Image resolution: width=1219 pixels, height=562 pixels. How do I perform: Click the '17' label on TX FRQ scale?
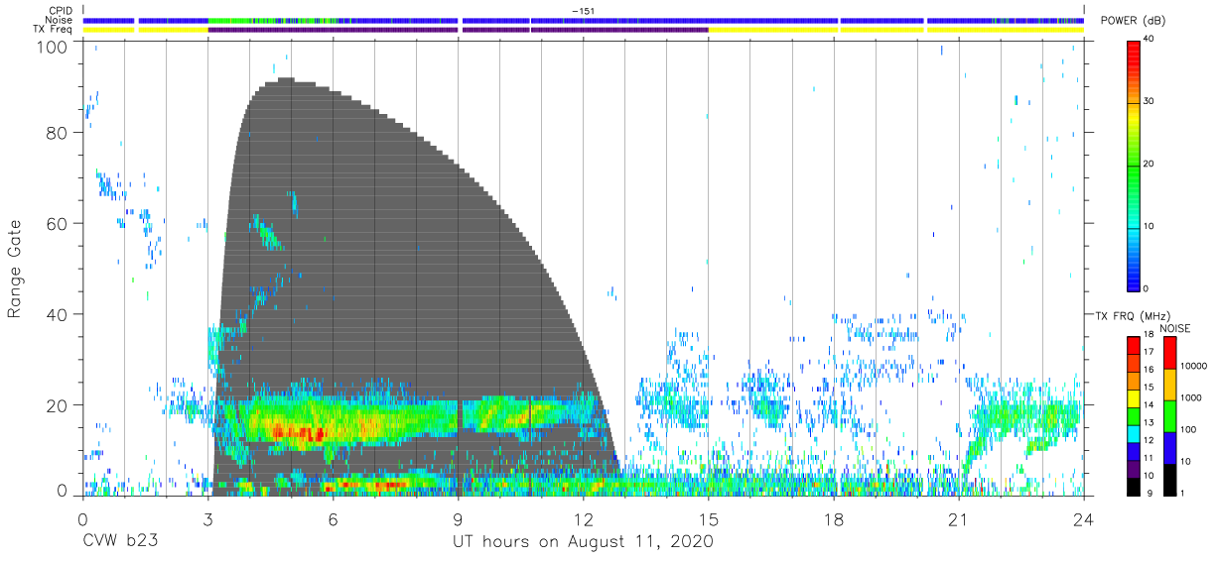(x=1149, y=353)
